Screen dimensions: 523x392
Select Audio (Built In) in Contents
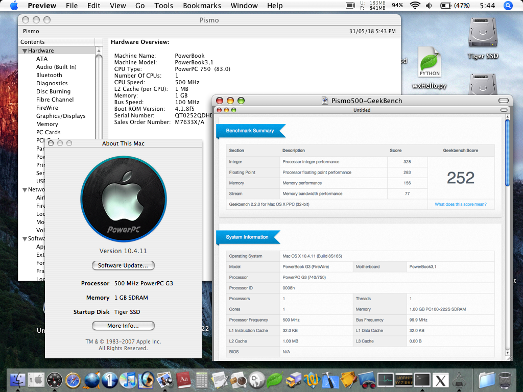point(56,67)
